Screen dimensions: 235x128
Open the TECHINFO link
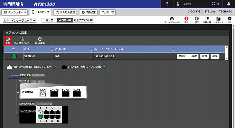(225, 11)
